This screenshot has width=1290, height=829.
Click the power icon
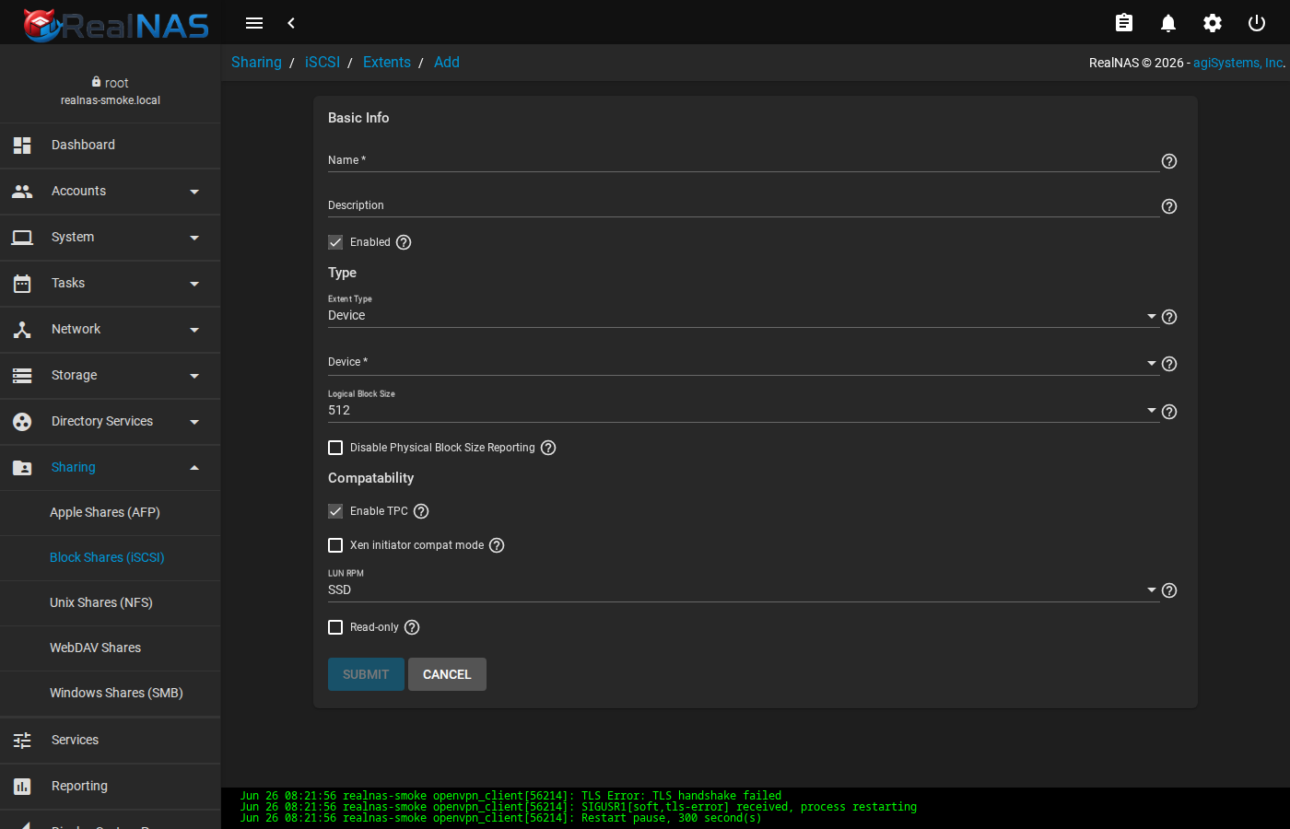pos(1257,23)
